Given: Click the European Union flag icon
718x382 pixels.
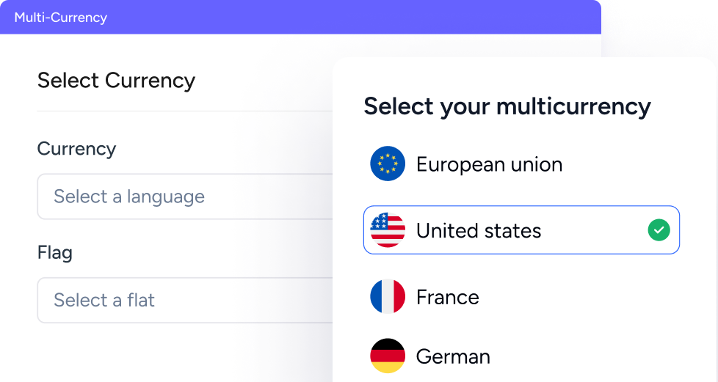Looking at the screenshot, I should pyautogui.click(x=388, y=164).
